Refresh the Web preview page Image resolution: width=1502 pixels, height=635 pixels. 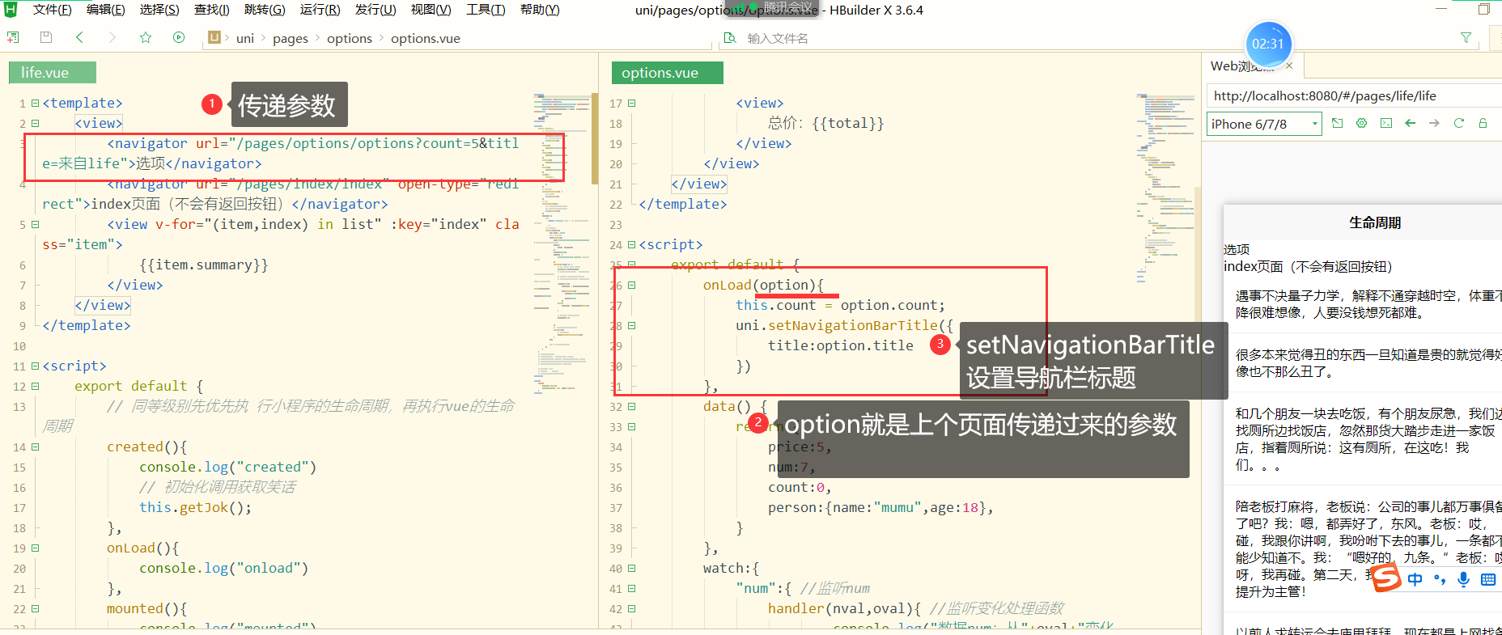click(x=1459, y=123)
